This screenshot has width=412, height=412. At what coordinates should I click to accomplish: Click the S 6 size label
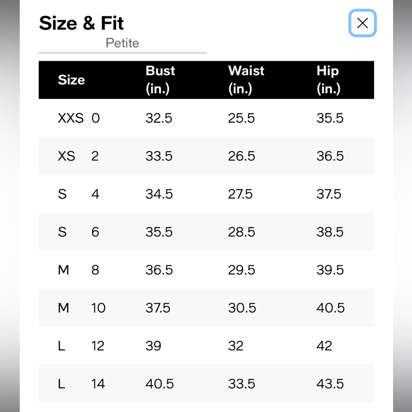point(78,232)
